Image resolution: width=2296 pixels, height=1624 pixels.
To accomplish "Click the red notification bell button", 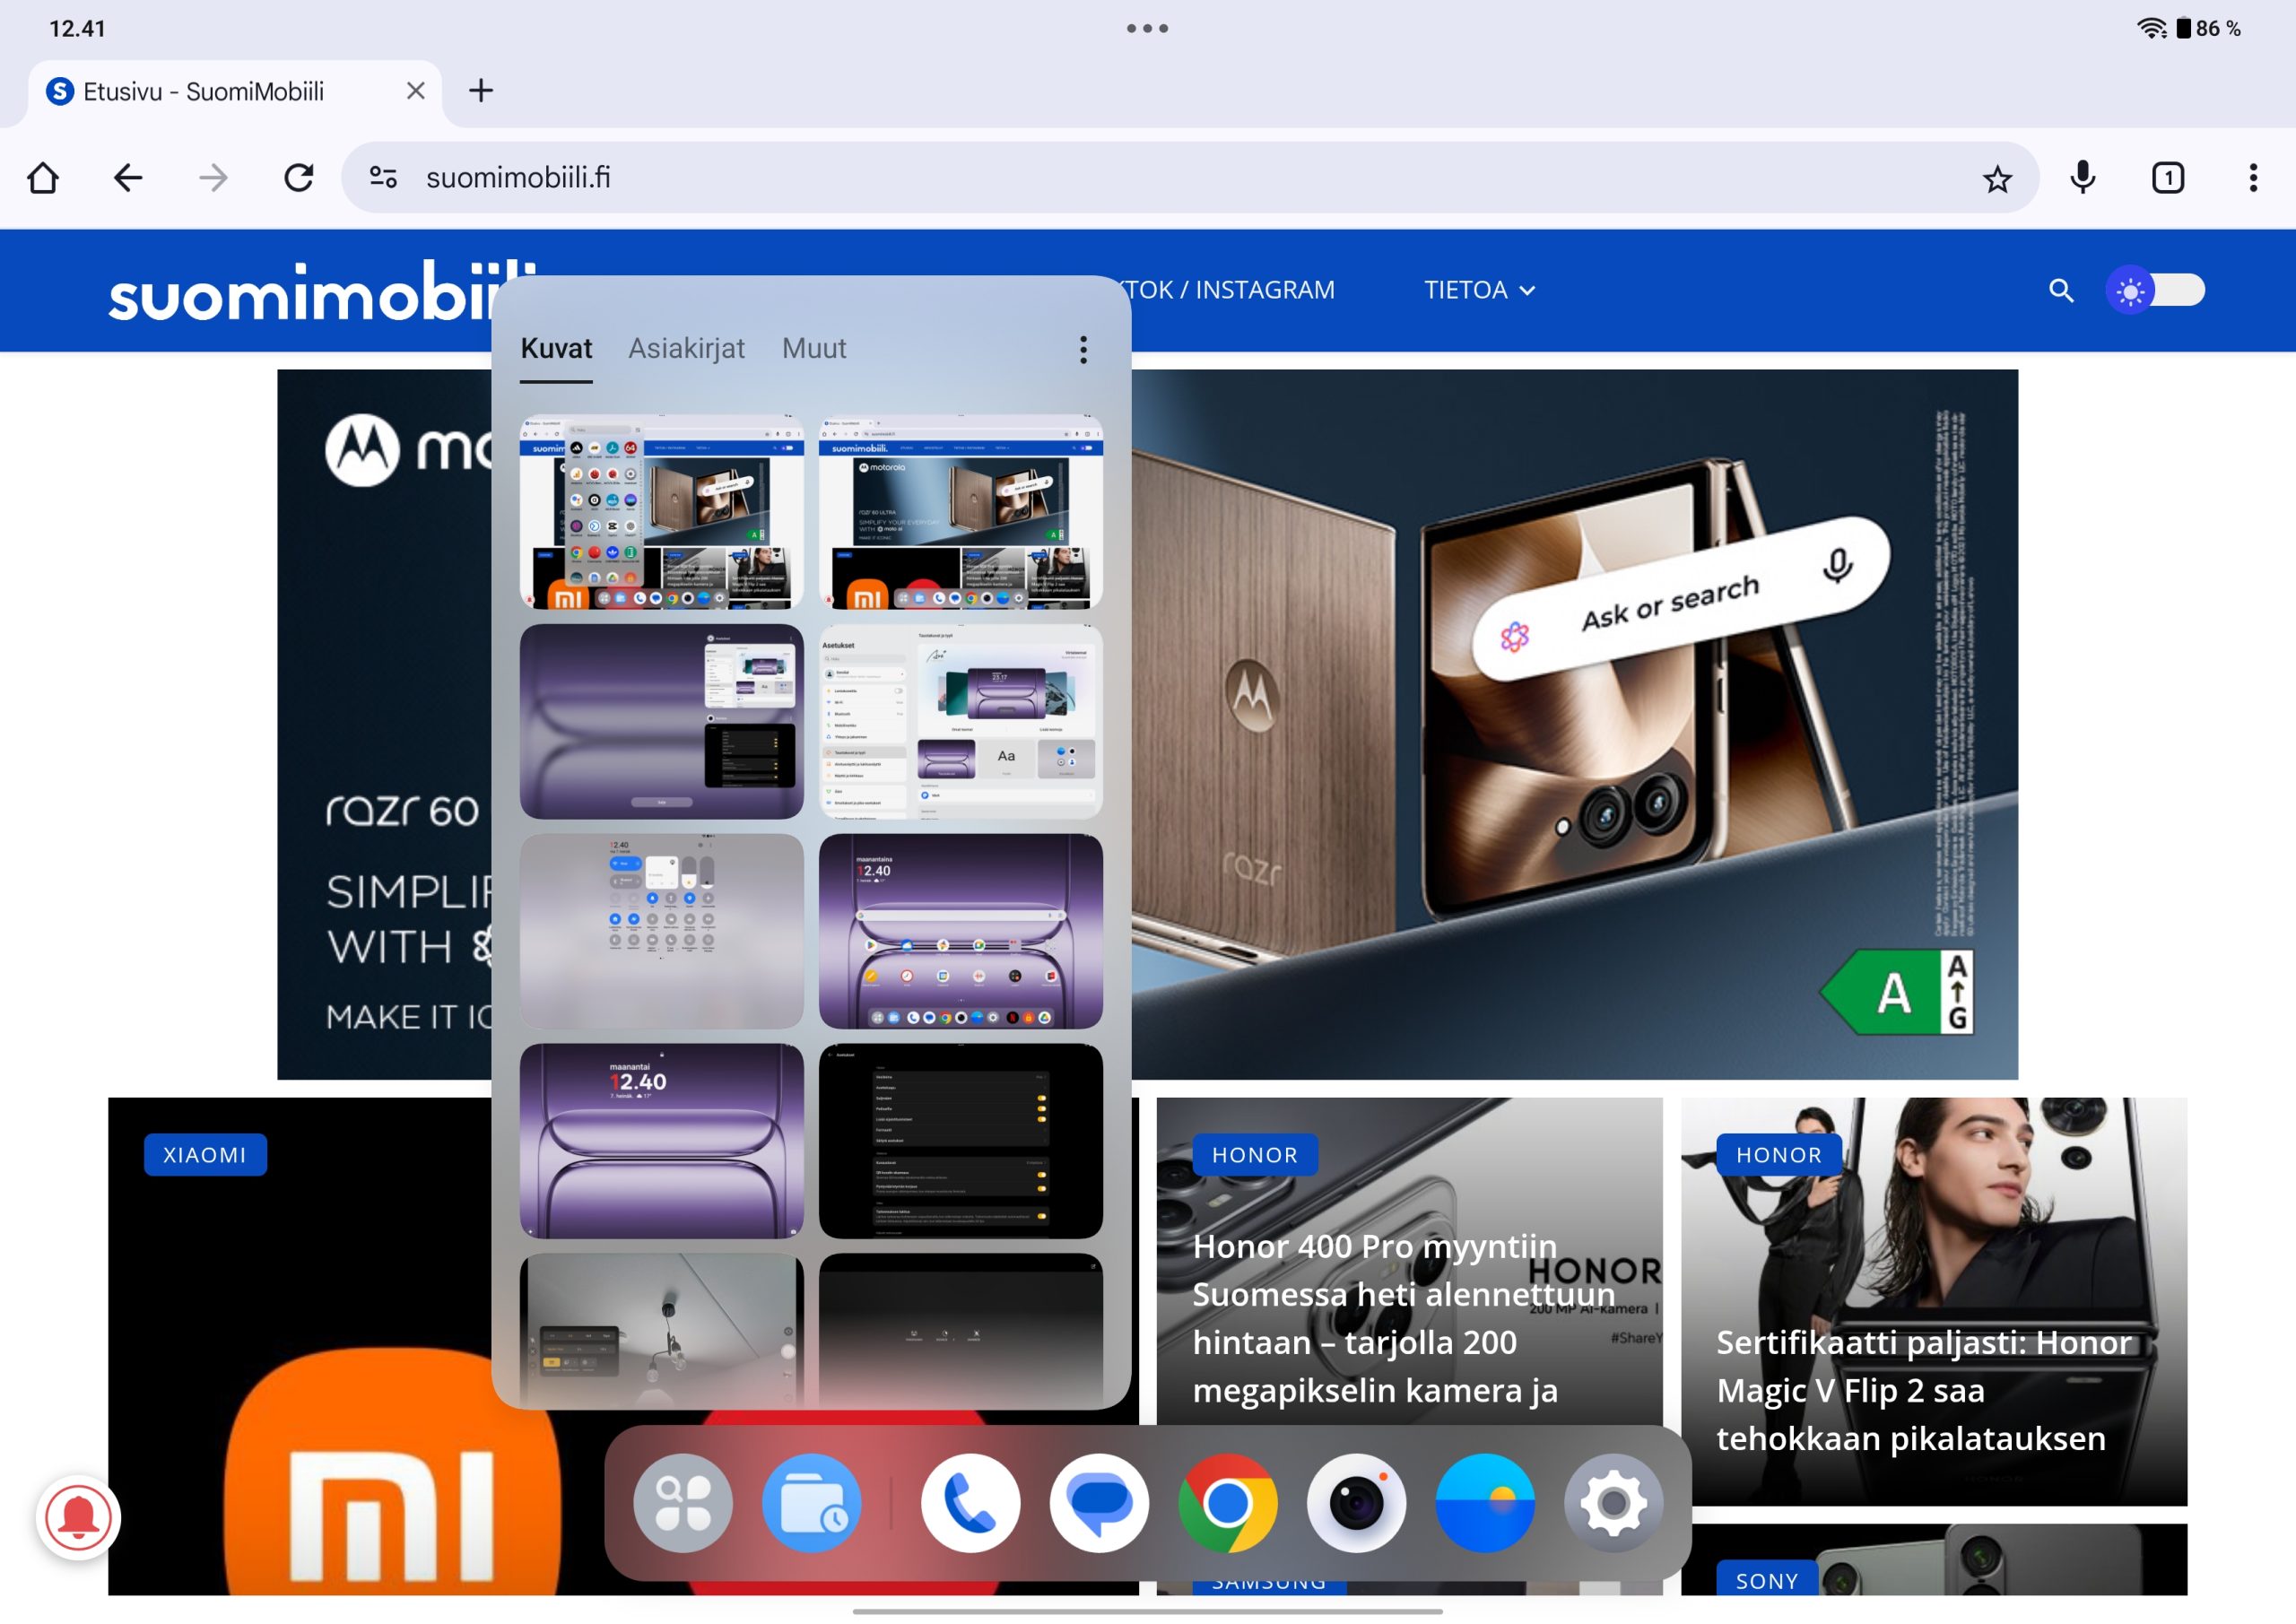I will tap(78, 1518).
